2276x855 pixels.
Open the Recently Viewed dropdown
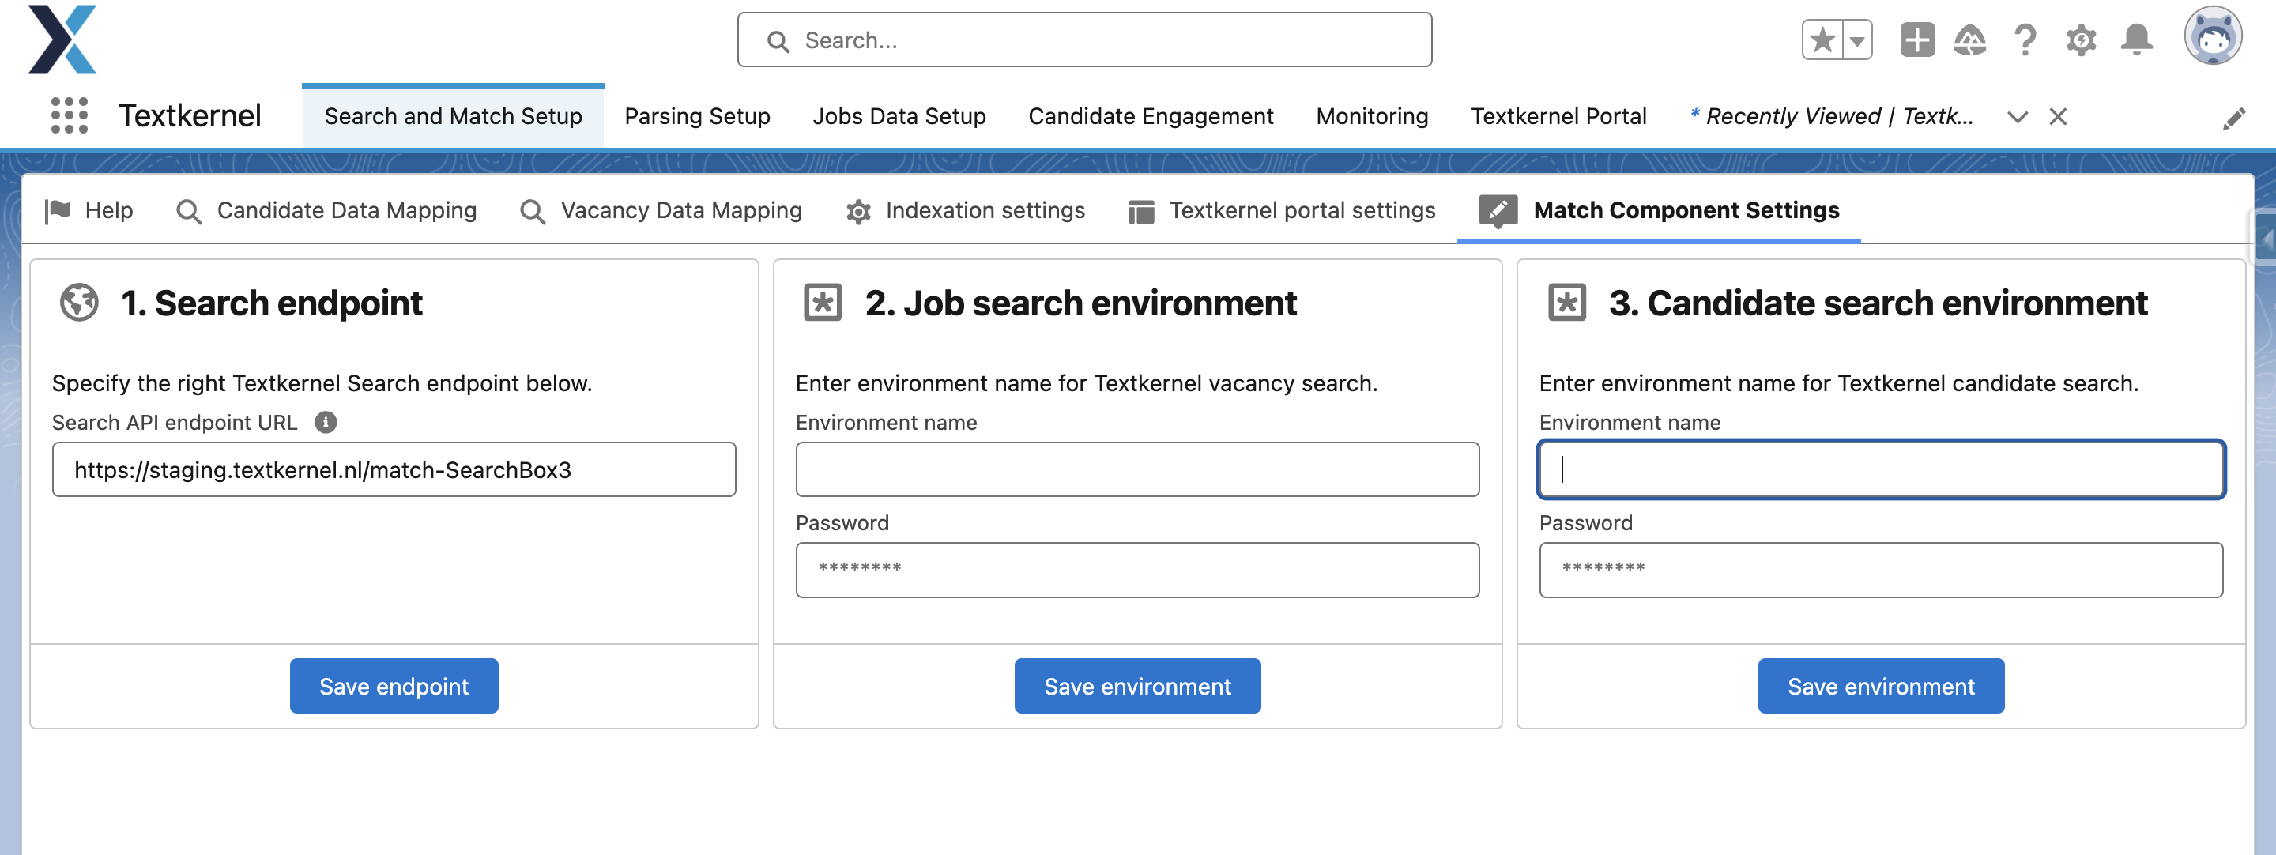tap(2018, 116)
